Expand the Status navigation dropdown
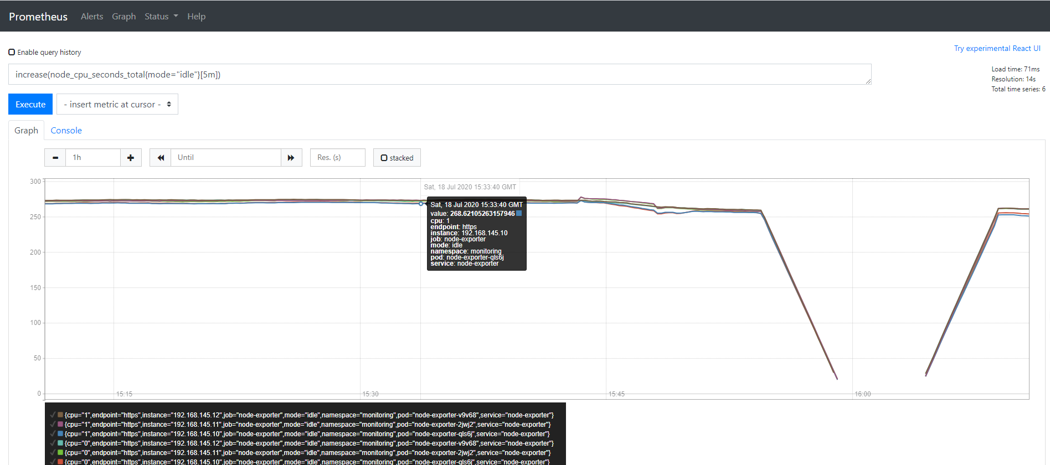This screenshot has width=1050, height=465. 161,17
